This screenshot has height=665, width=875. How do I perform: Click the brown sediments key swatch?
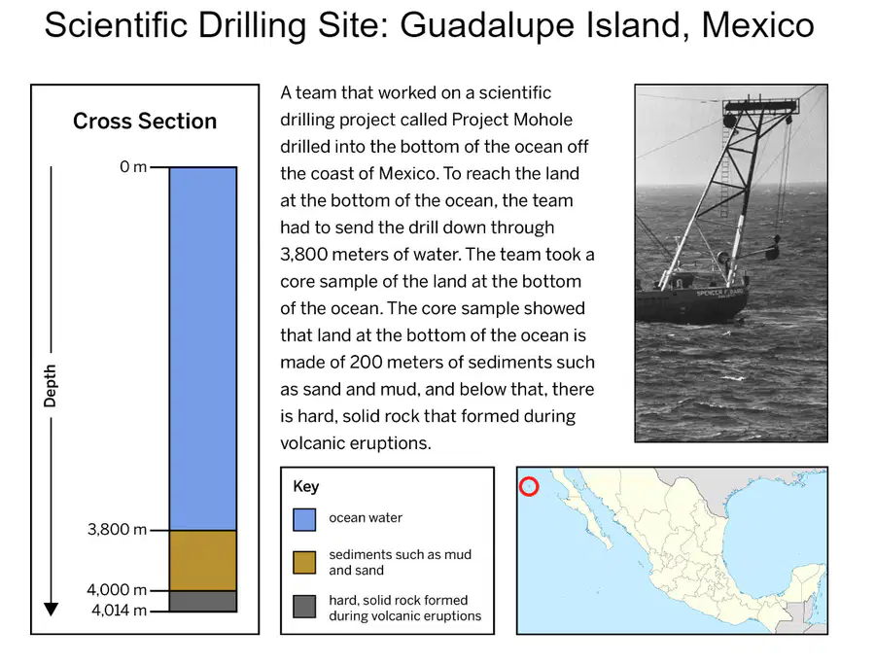click(x=304, y=562)
